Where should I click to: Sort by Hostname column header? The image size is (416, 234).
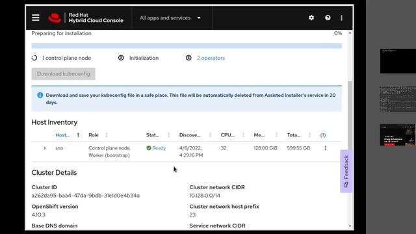click(x=62, y=135)
